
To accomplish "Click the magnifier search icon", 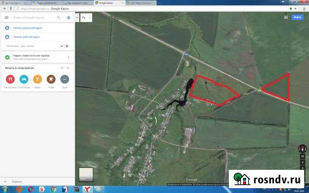I will point(58,17).
